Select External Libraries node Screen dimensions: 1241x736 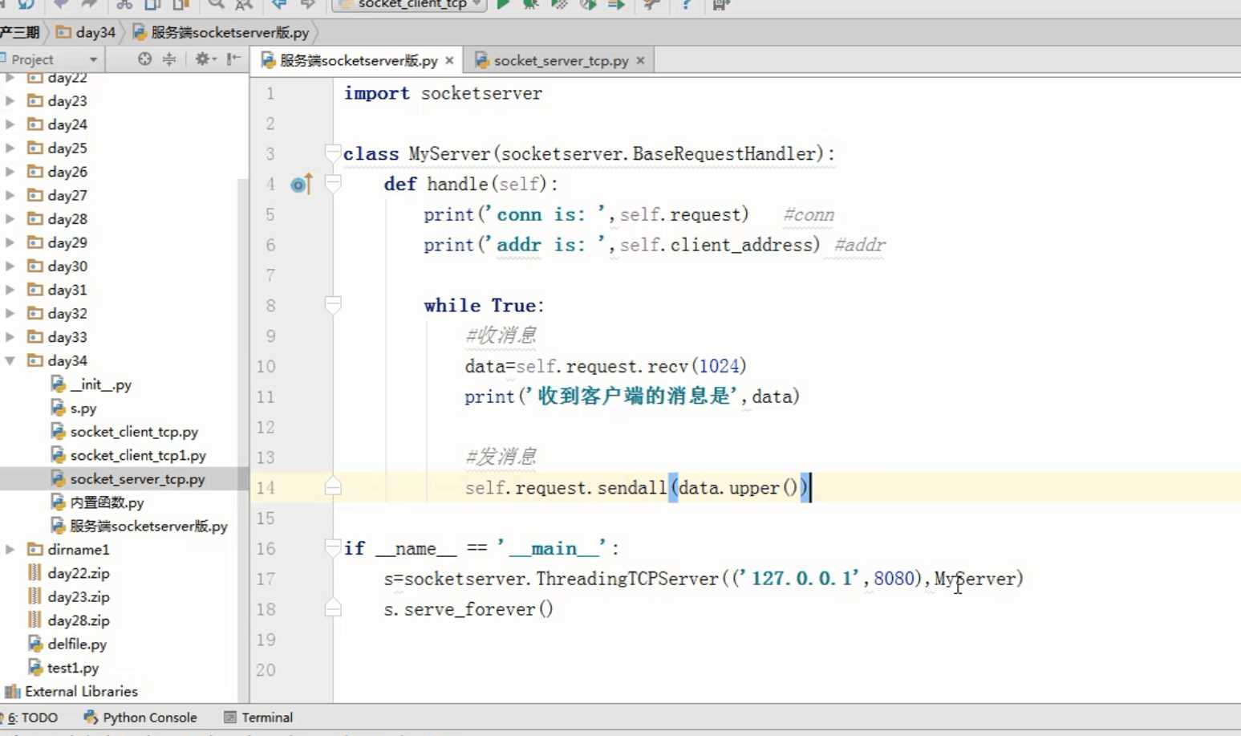pos(71,691)
